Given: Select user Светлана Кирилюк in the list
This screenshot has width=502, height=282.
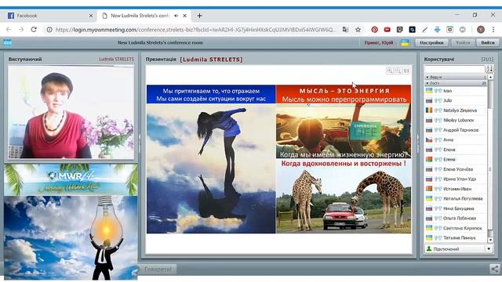Looking at the screenshot, I should (456, 228).
